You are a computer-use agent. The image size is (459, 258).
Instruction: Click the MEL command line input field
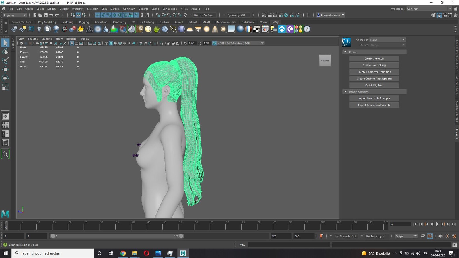289,245
